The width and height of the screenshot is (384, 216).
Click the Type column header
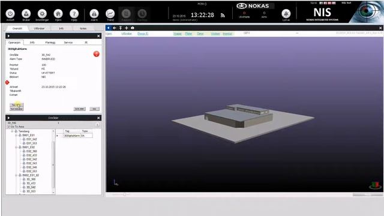point(85,131)
